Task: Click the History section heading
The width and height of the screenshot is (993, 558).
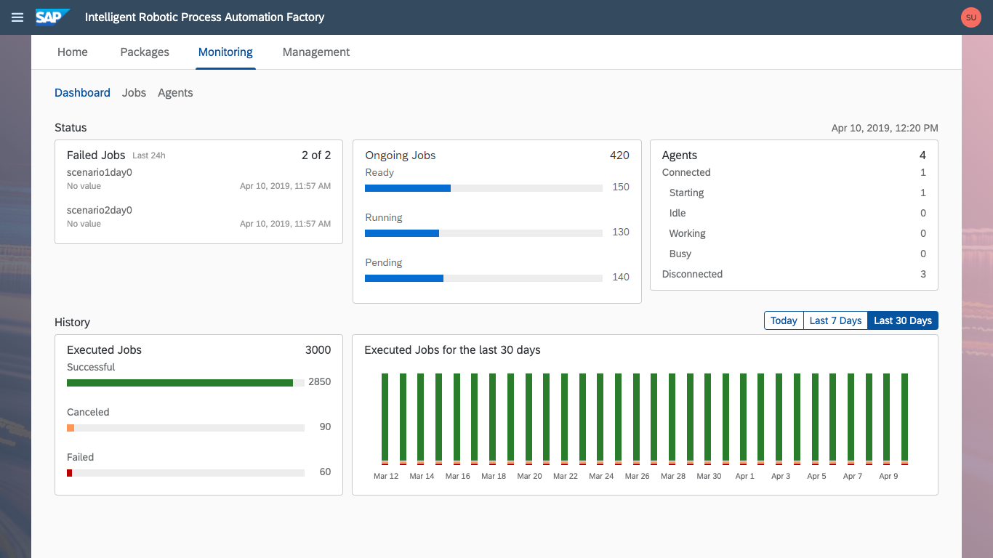Action: [x=72, y=323]
